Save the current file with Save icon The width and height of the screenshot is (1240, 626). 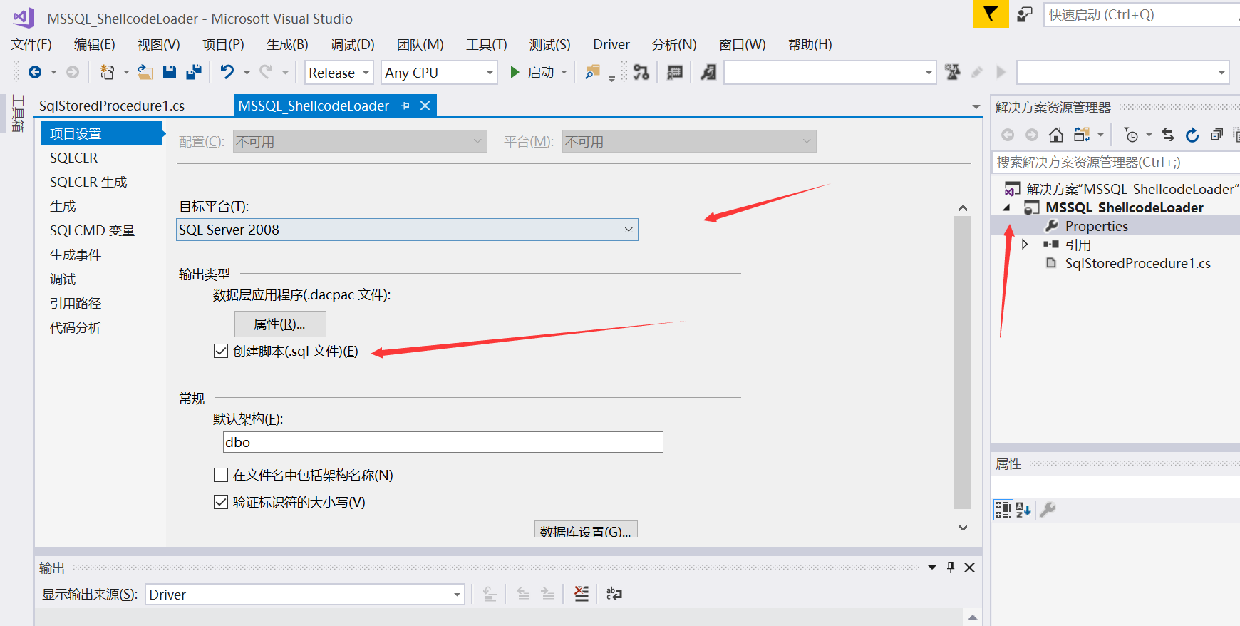pos(170,72)
